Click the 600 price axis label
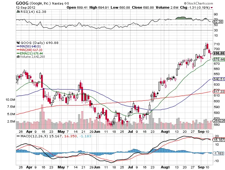The height and width of the screenshot is (170, 225). (x=217, y=101)
